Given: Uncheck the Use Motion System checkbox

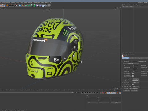Looking at the screenshot, I should click(x=133, y=77).
